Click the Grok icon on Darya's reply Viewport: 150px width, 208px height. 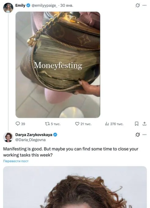tap(137, 135)
